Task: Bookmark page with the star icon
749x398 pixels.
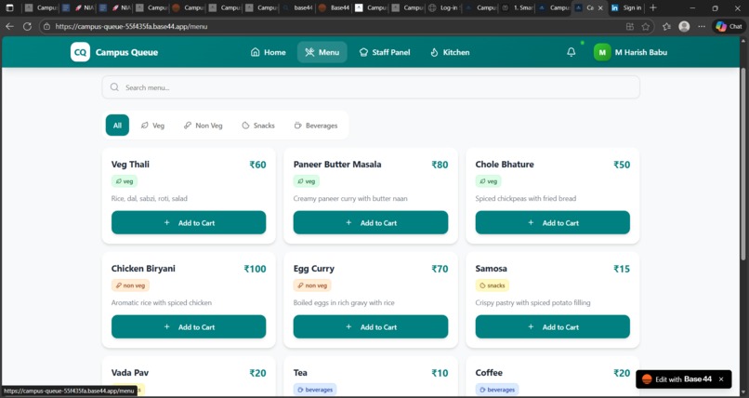Action: (x=645, y=27)
